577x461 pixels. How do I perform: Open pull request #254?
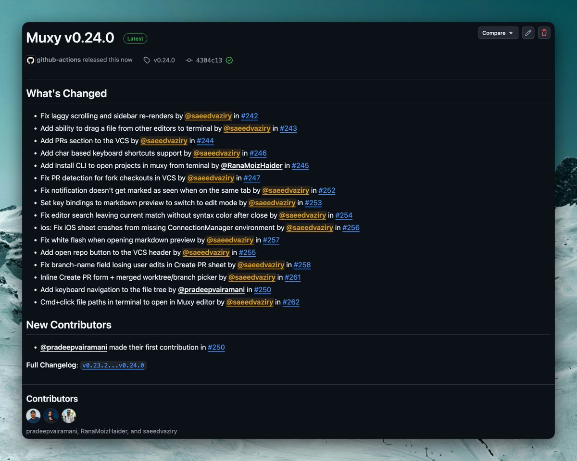pyautogui.click(x=344, y=215)
